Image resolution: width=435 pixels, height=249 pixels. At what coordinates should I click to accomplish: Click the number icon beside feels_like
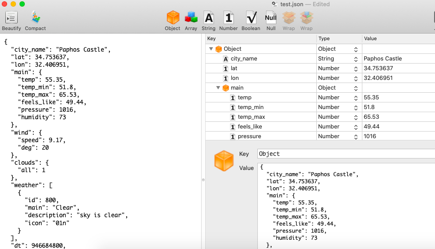233,127
